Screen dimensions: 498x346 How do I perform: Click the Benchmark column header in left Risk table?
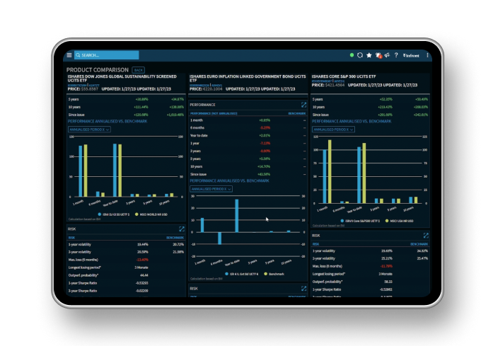175,238
